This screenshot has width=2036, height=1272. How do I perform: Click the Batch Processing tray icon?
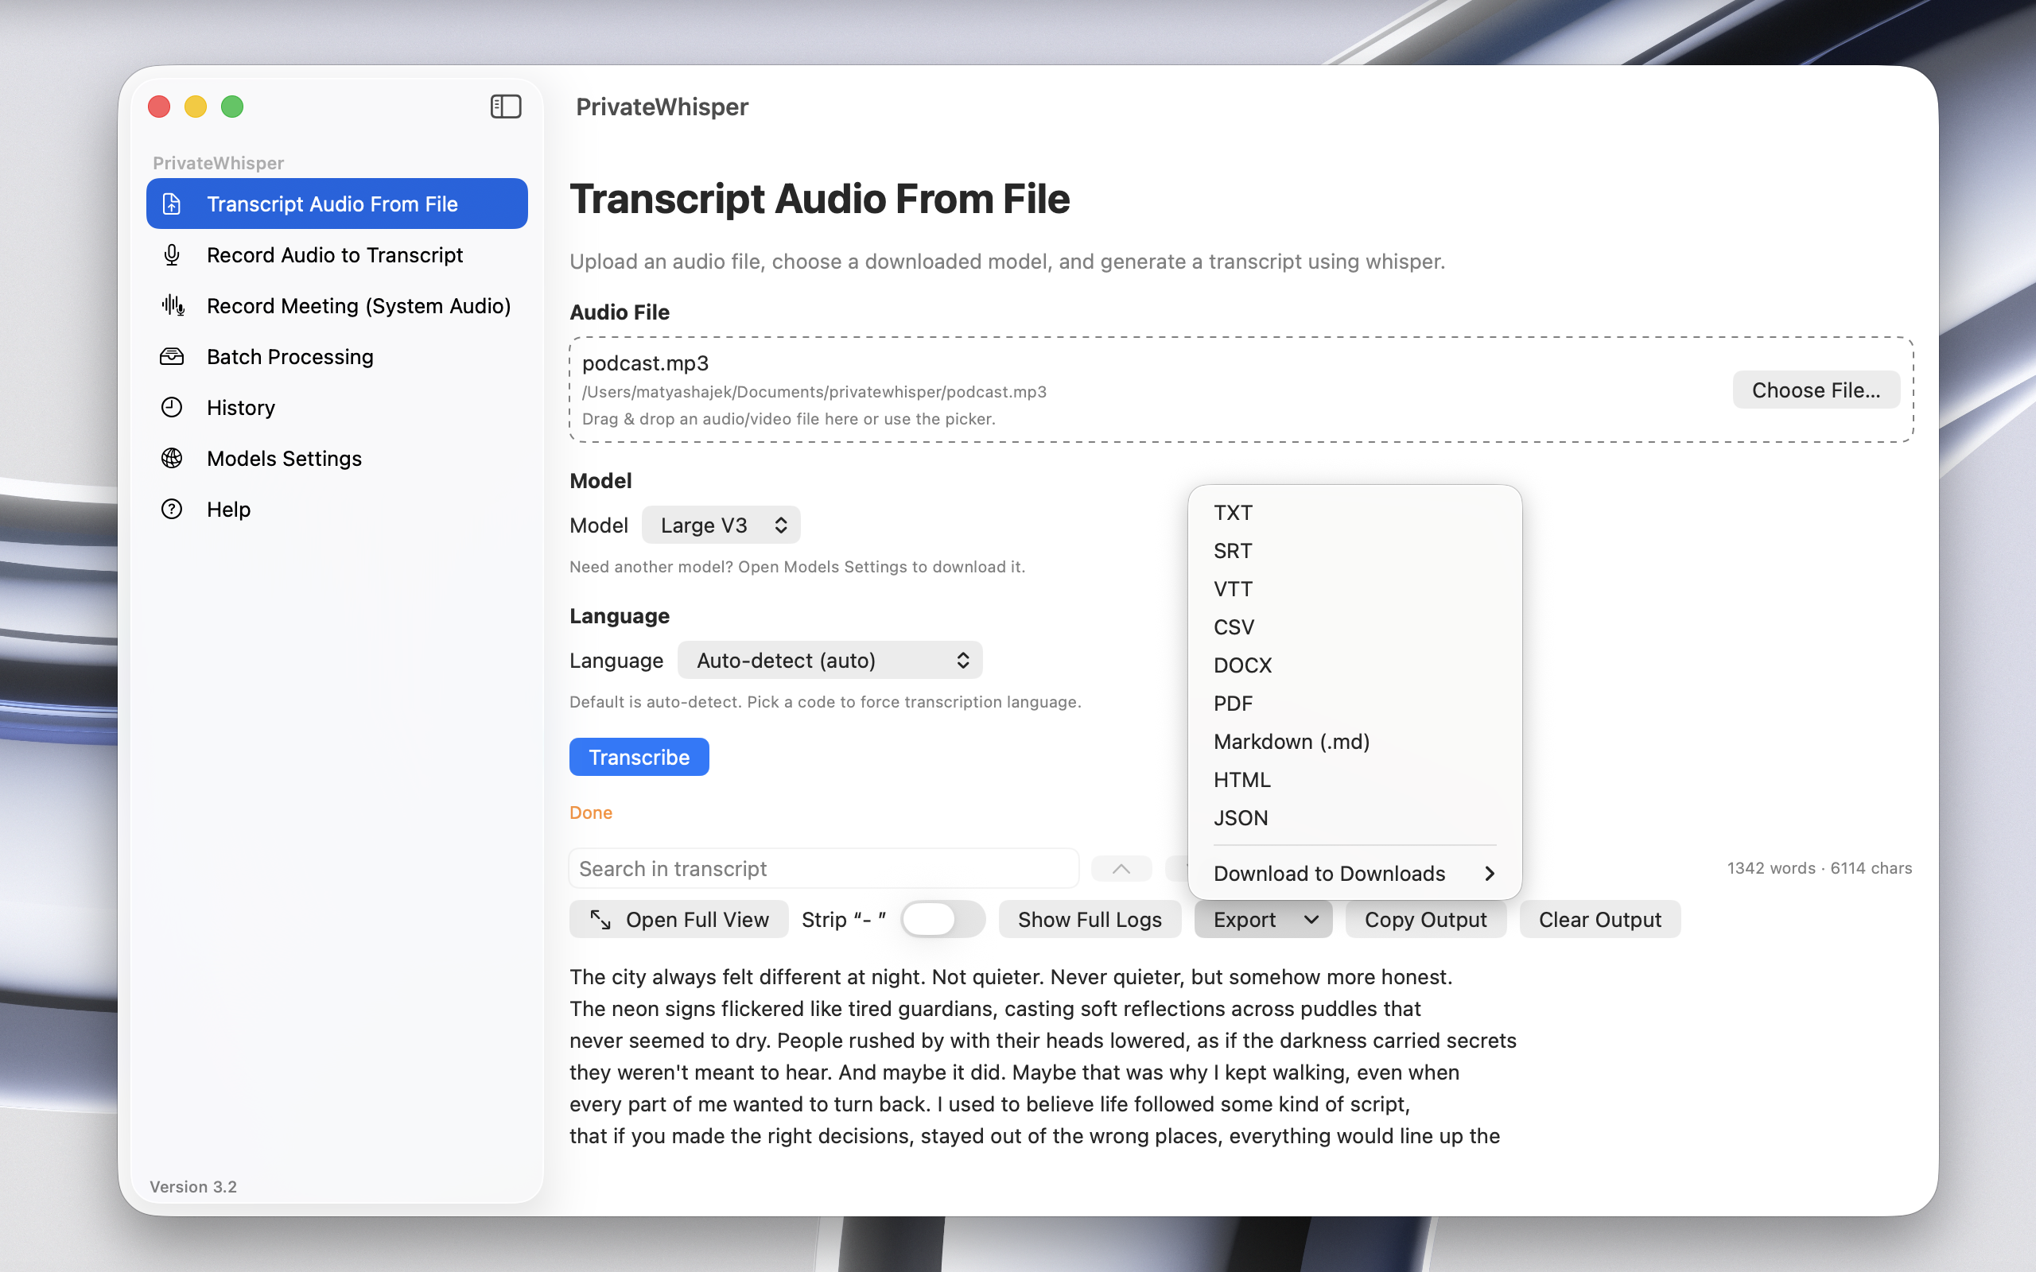pyautogui.click(x=172, y=357)
